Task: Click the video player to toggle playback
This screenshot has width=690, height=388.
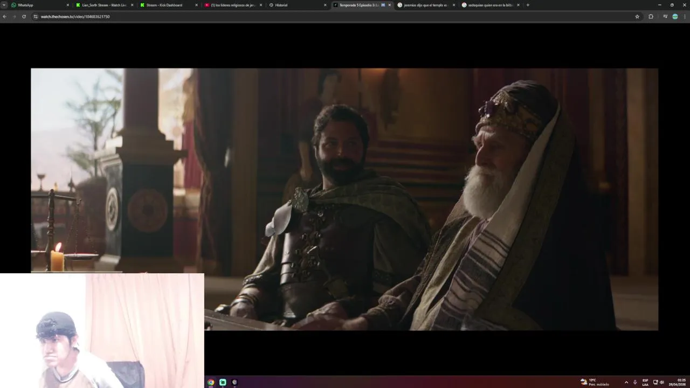Action: click(x=344, y=199)
